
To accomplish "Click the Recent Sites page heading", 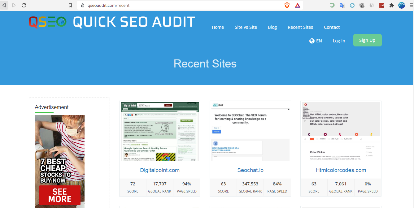I will tap(205, 64).
